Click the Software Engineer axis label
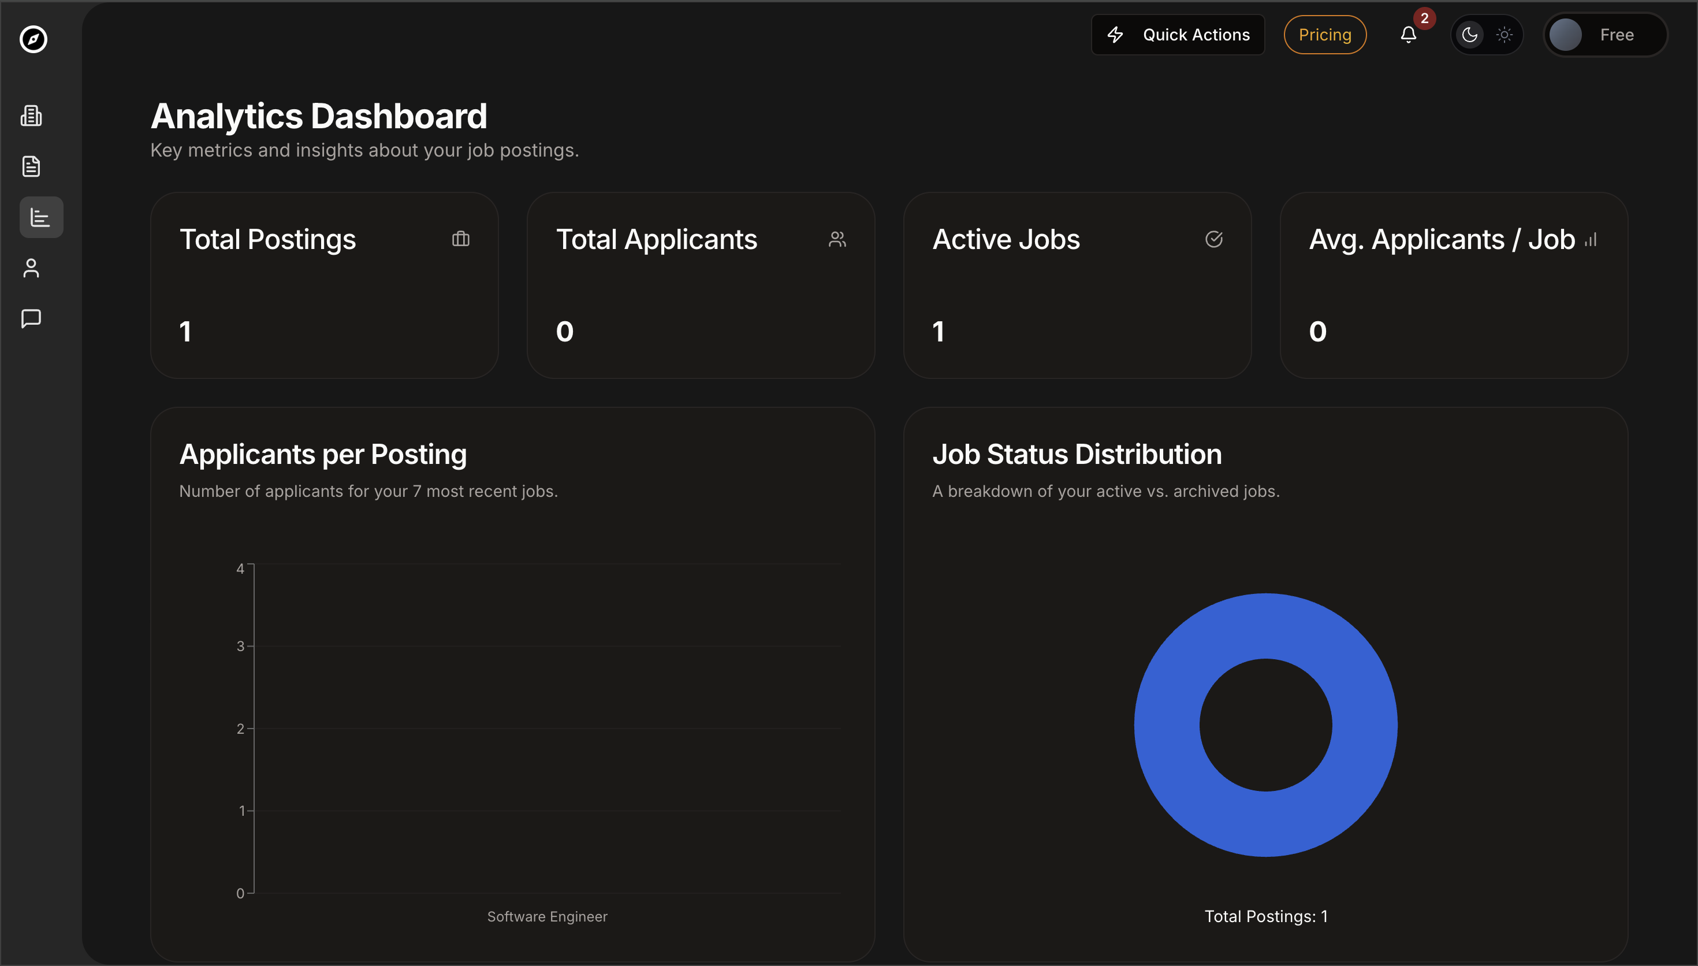Viewport: 1698px width, 966px height. (x=547, y=916)
